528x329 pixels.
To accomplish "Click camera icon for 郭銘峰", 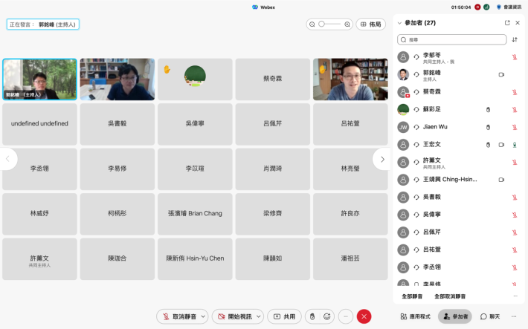I will (501, 75).
